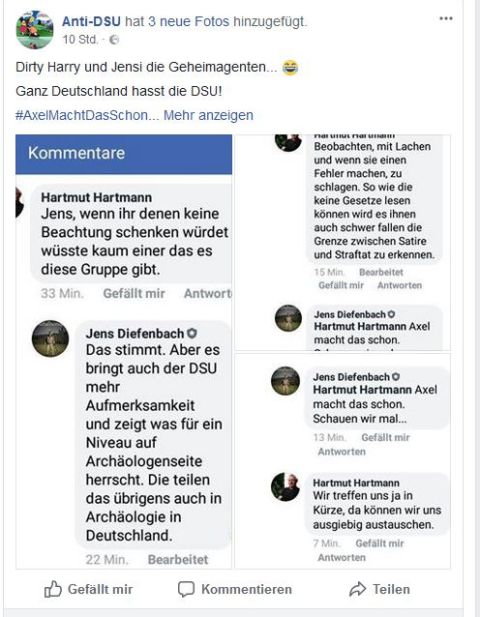
Task: Click Jens Diefenbach's verified badge icon
Action: (192, 334)
